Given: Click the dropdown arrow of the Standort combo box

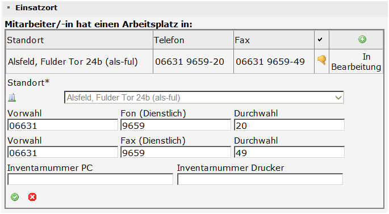Looking at the screenshot, I should click(338, 98).
